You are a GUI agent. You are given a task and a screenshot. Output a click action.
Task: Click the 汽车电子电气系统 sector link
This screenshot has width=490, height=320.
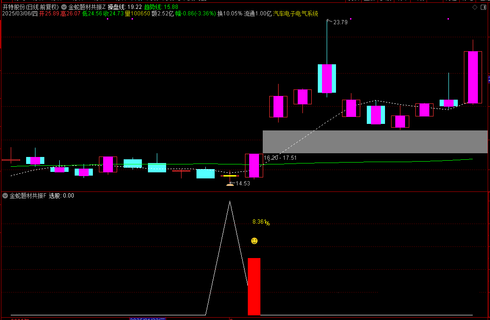pos(295,14)
